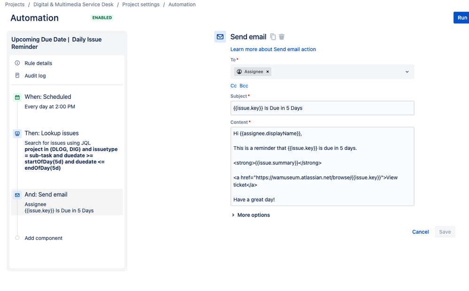Click the Automation breadcrumb
The height and width of the screenshot is (291, 469).
pyautogui.click(x=182, y=5)
